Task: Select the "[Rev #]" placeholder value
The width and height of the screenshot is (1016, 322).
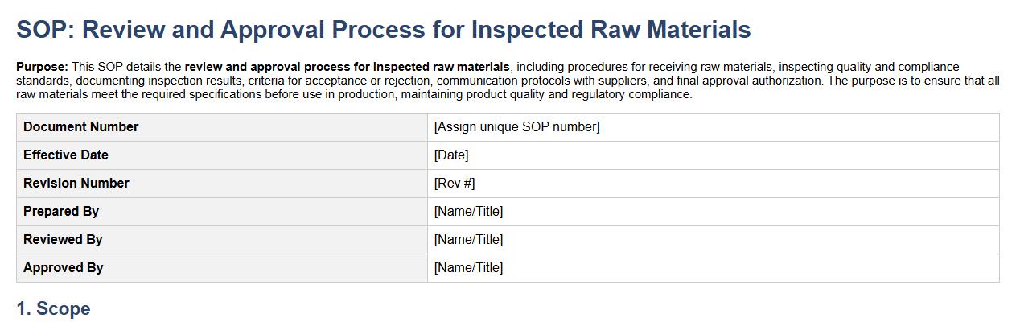Action: coord(455,184)
